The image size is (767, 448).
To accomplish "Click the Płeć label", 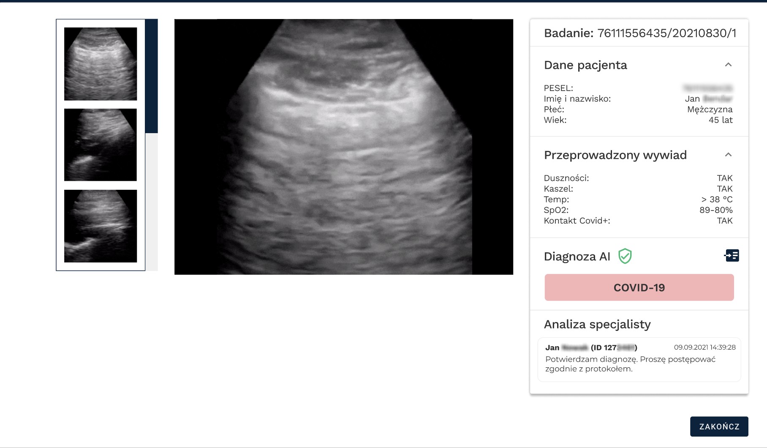I will click(554, 109).
